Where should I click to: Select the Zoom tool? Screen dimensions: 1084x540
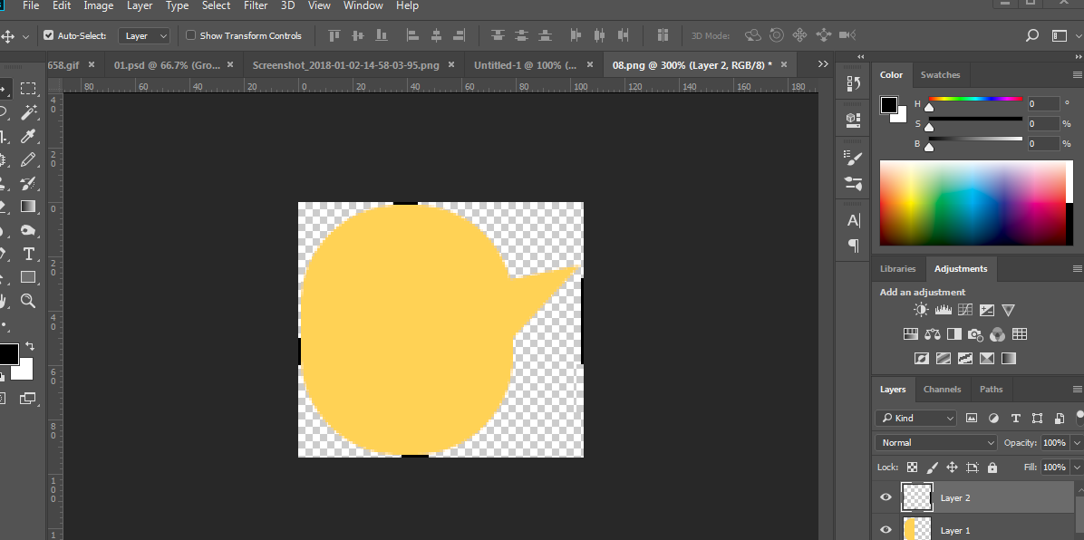28,300
